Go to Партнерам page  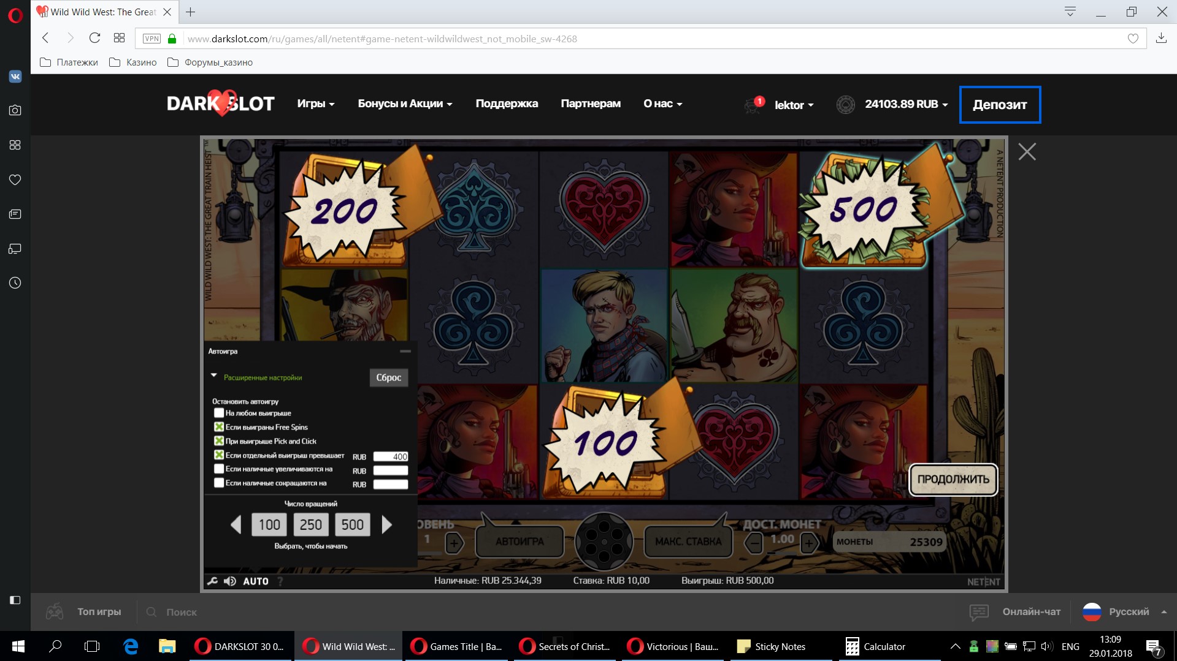(591, 104)
